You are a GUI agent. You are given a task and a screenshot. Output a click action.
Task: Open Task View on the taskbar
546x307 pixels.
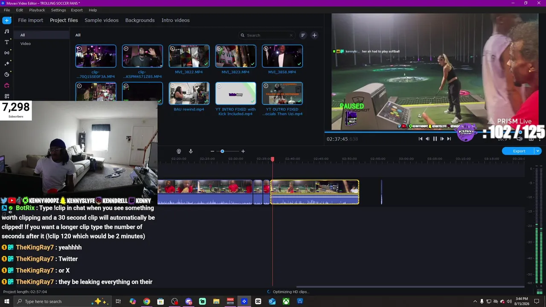118,301
